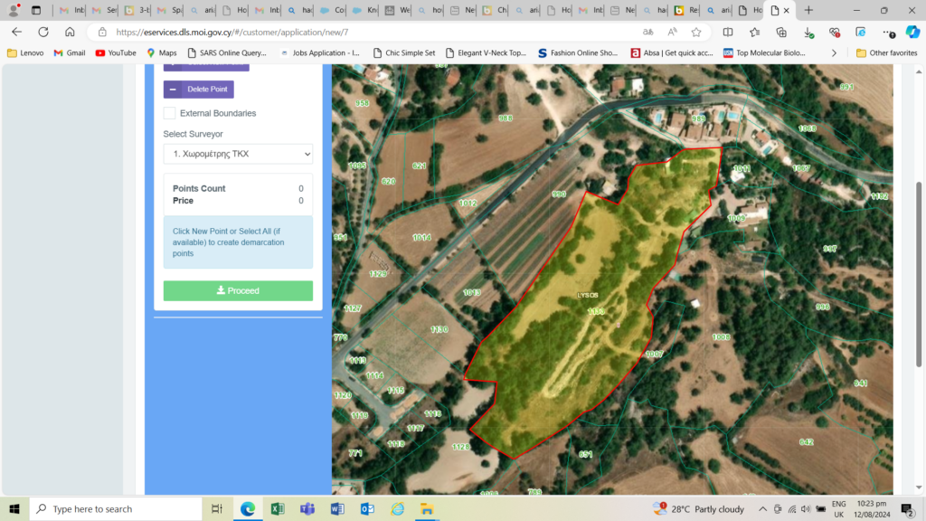The height and width of the screenshot is (521, 926).
Task: Click parcel label 1012 on the map
Action: [x=468, y=204]
